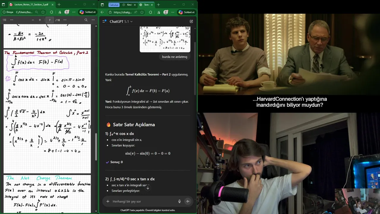
Task: Start dictation with the microphone icon
Action: [x=179, y=201]
